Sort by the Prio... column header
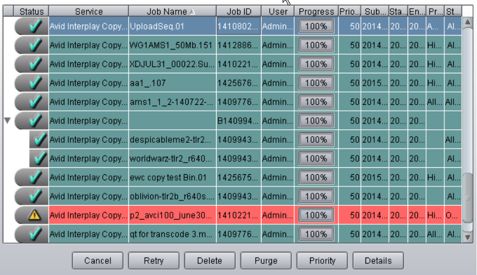The height and width of the screenshot is (275, 477). pos(350,12)
